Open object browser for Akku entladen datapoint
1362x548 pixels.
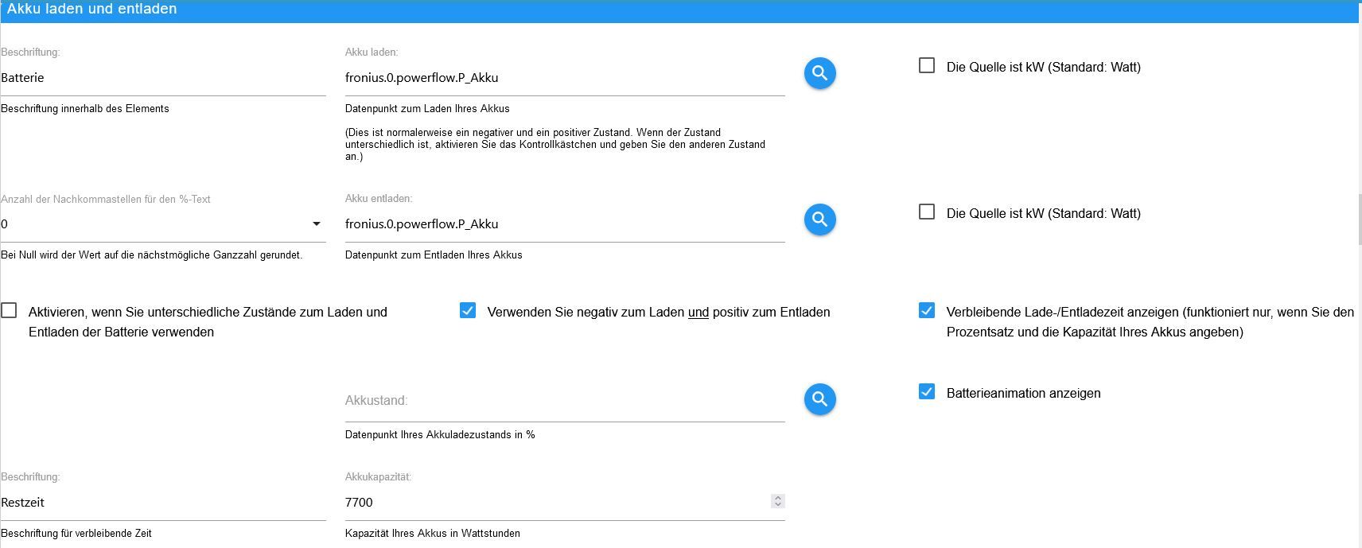[x=819, y=220]
